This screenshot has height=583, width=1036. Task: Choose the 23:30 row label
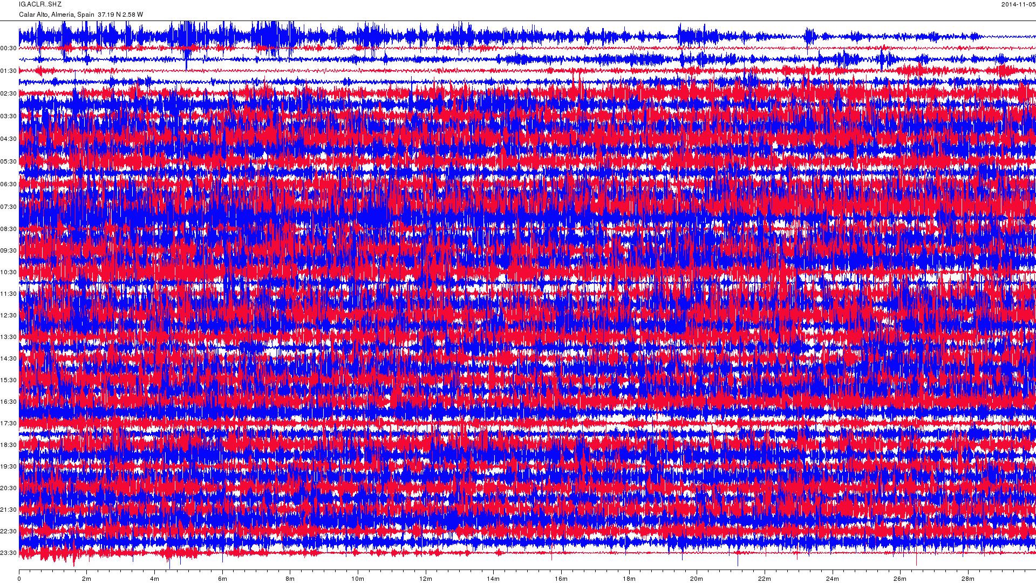(9, 553)
